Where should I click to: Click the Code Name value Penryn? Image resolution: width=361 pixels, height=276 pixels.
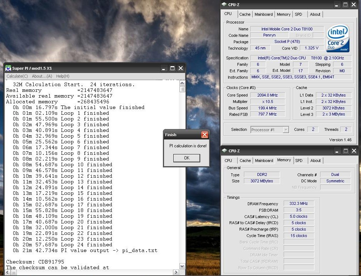[269, 35]
